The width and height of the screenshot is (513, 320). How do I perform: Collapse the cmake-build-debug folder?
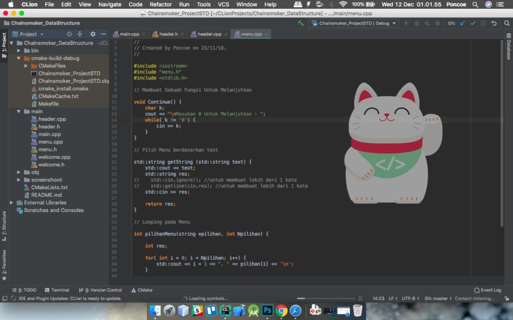pyautogui.click(x=19, y=58)
